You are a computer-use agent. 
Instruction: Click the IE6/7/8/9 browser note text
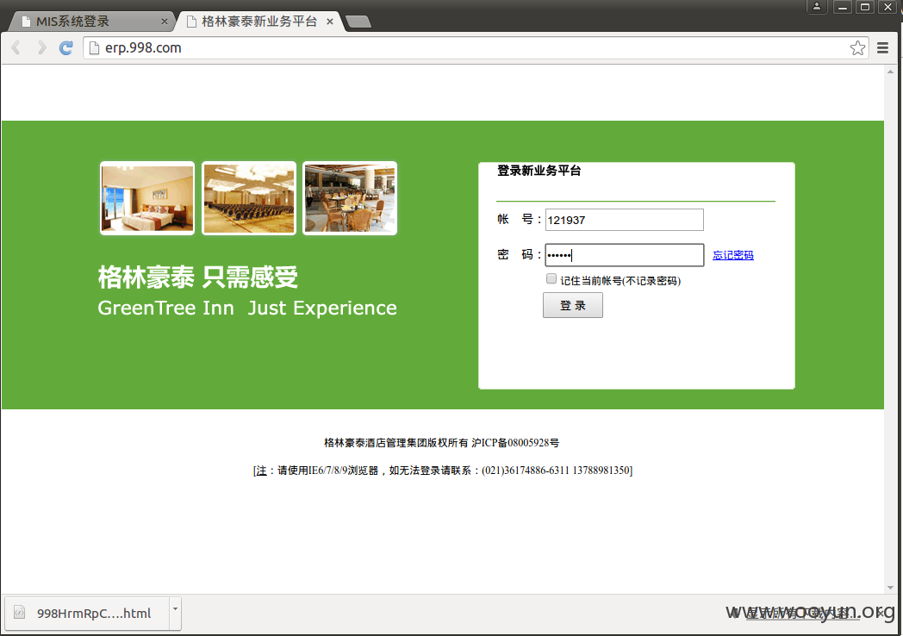coord(442,471)
